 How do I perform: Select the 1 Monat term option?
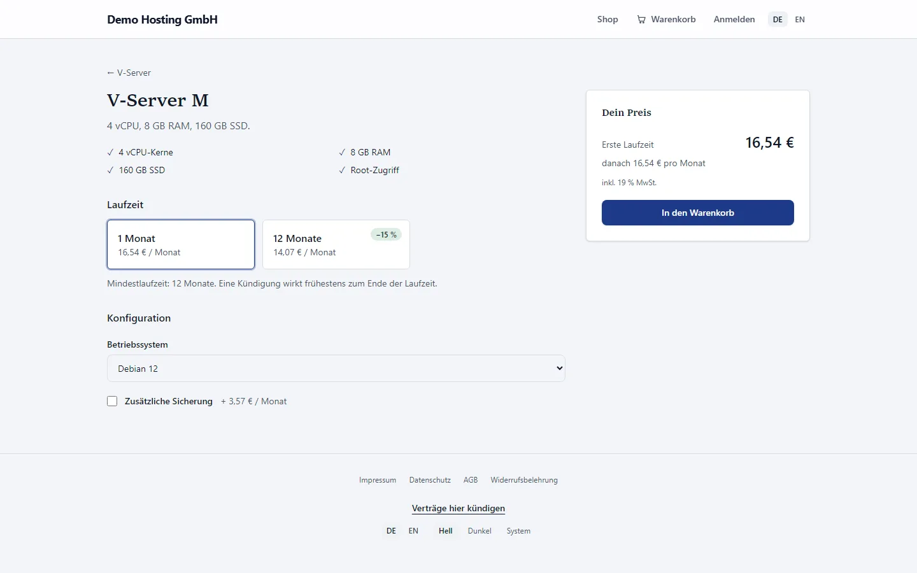click(181, 244)
